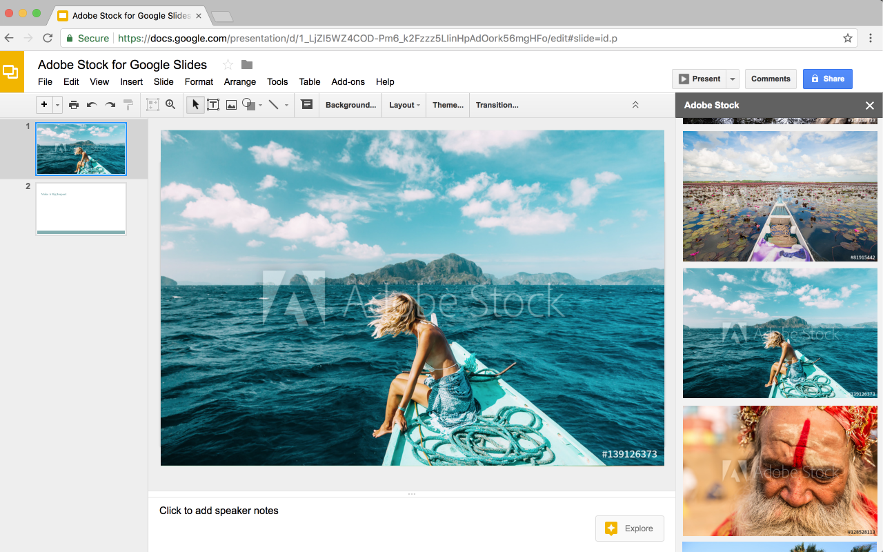Open the Slide menu

coord(163,81)
